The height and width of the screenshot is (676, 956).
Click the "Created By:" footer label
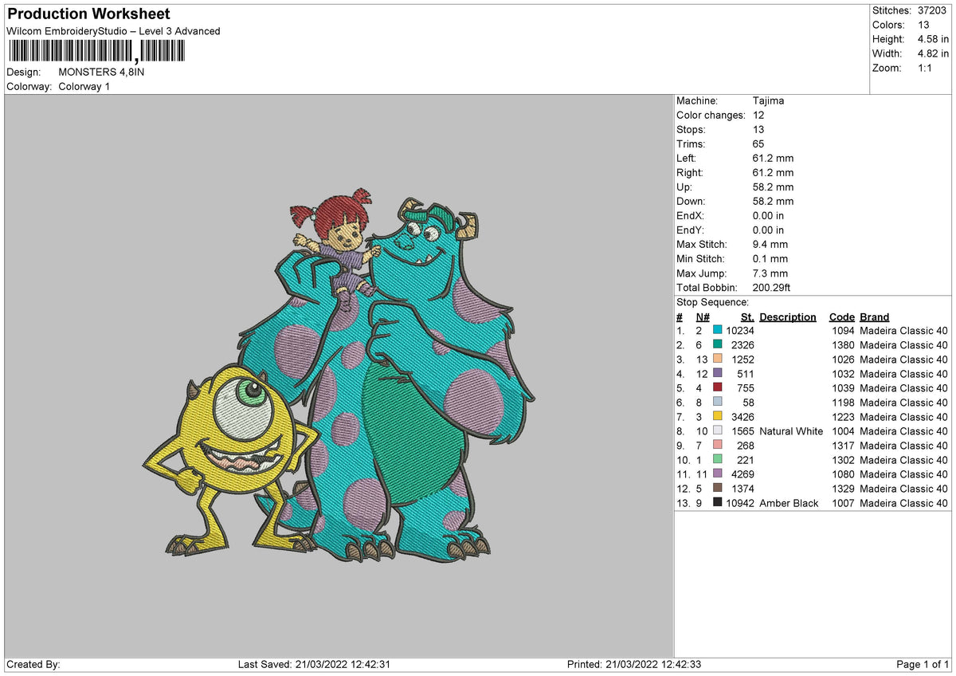(x=33, y=664)
